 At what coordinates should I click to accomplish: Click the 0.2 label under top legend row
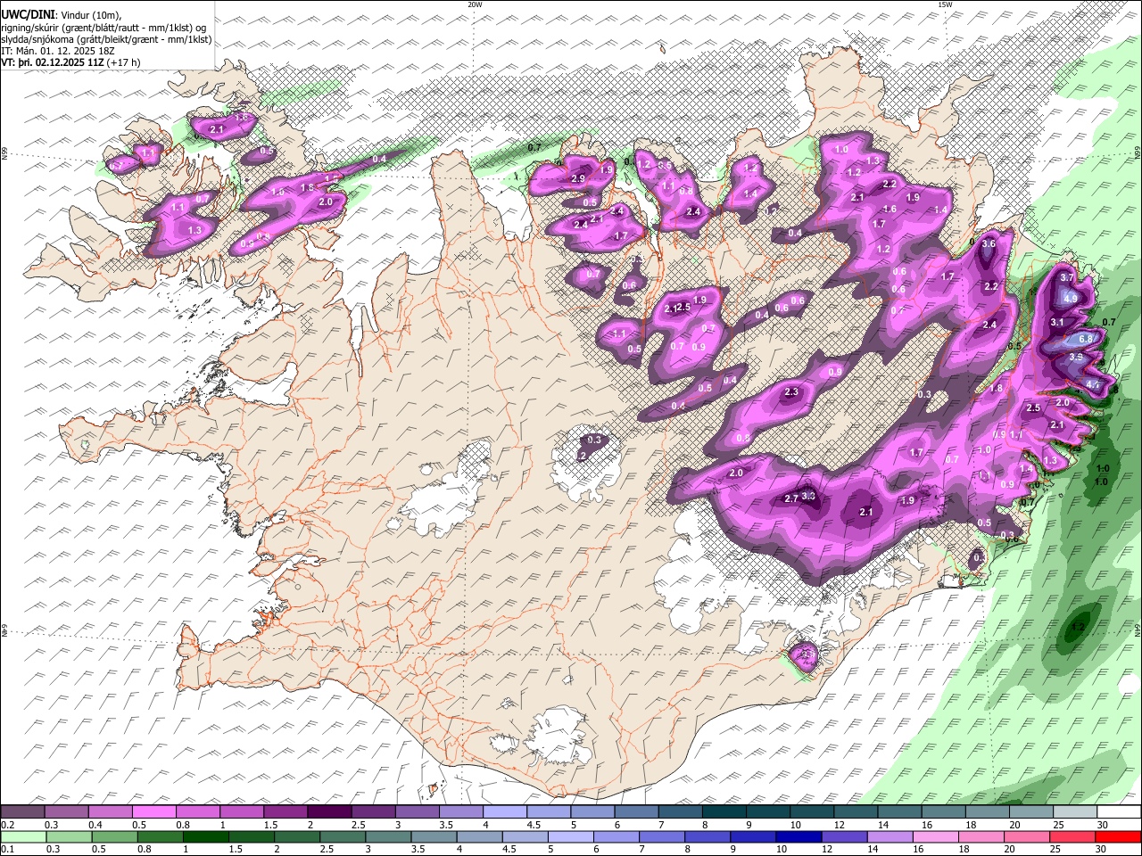[x=7, y=825]
